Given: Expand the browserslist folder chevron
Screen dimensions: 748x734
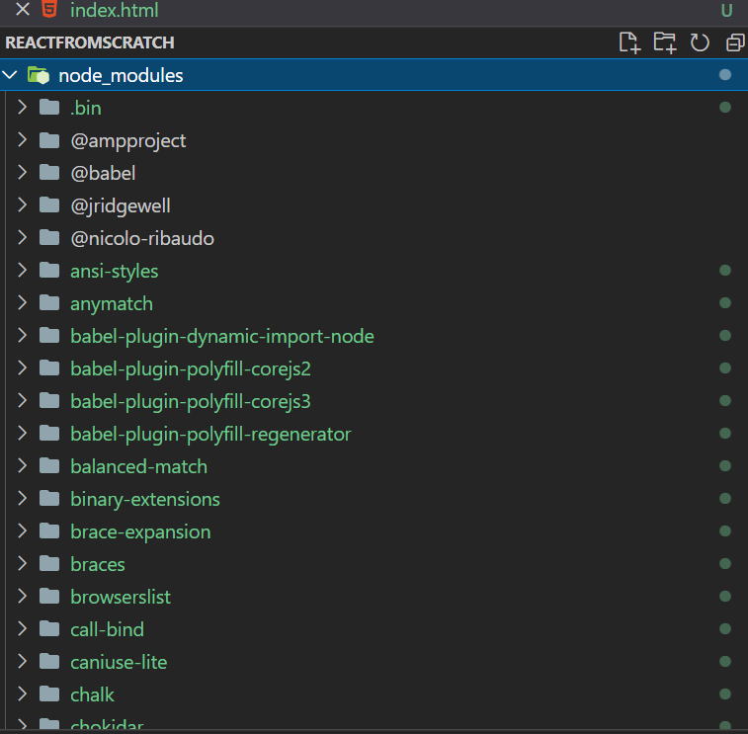Looking at the screenshot, I should pyautogui.click(x=22, y=596).
